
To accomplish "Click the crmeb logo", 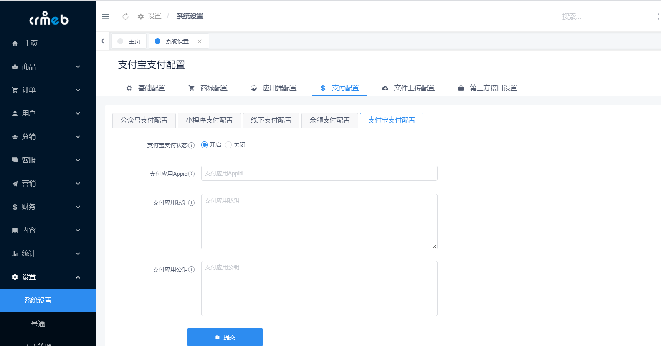I will click(49, 18).
